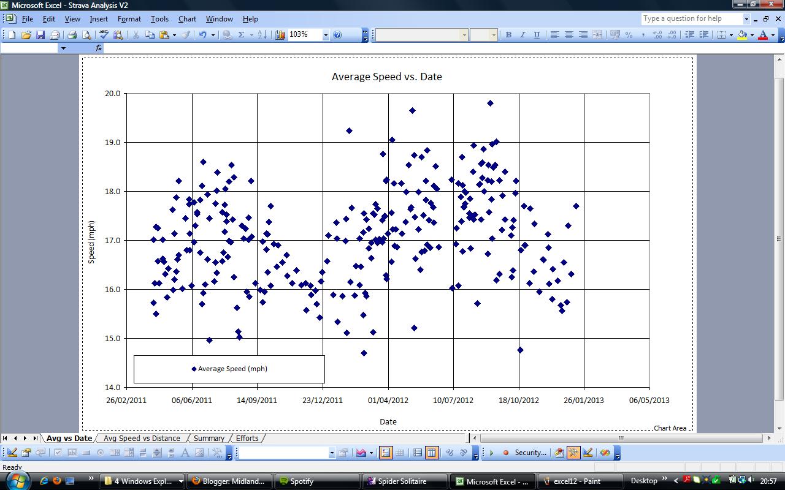This screenshot has height=490, width=785.
Task: Toggle the By Row chart icon
Action: (x=417, y=453)
